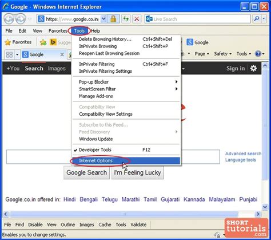Image resolution: width=271 pixels, height=240 pixels.
Task: Expand SmartScreen Filter submenu
Action: point(126,89)
